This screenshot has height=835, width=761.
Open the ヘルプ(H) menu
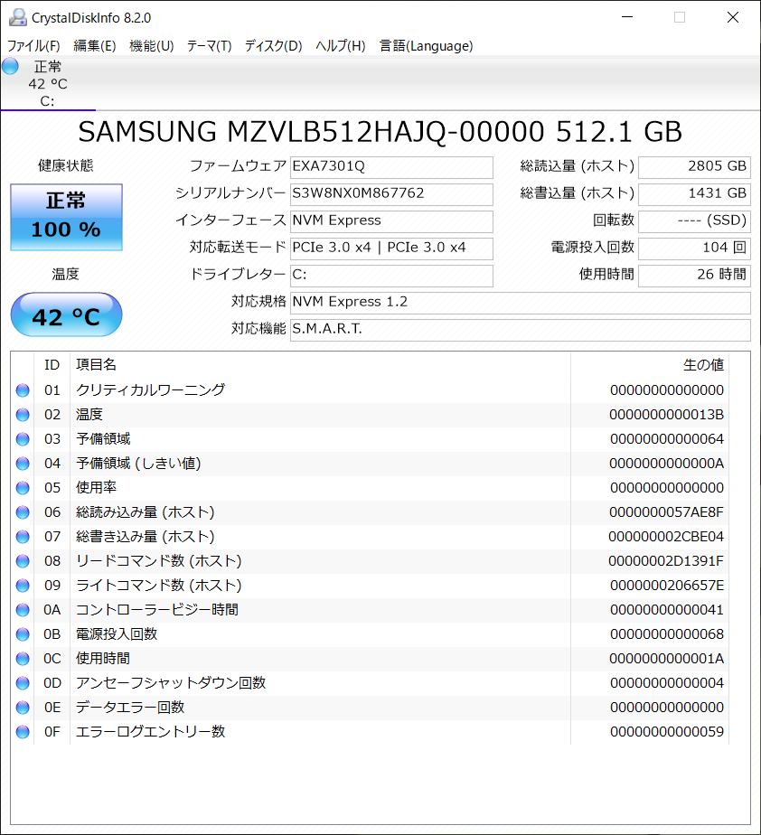pos(341,46)
